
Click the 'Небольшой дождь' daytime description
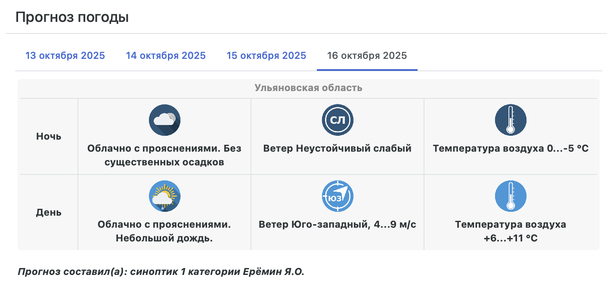coord(164,238)
